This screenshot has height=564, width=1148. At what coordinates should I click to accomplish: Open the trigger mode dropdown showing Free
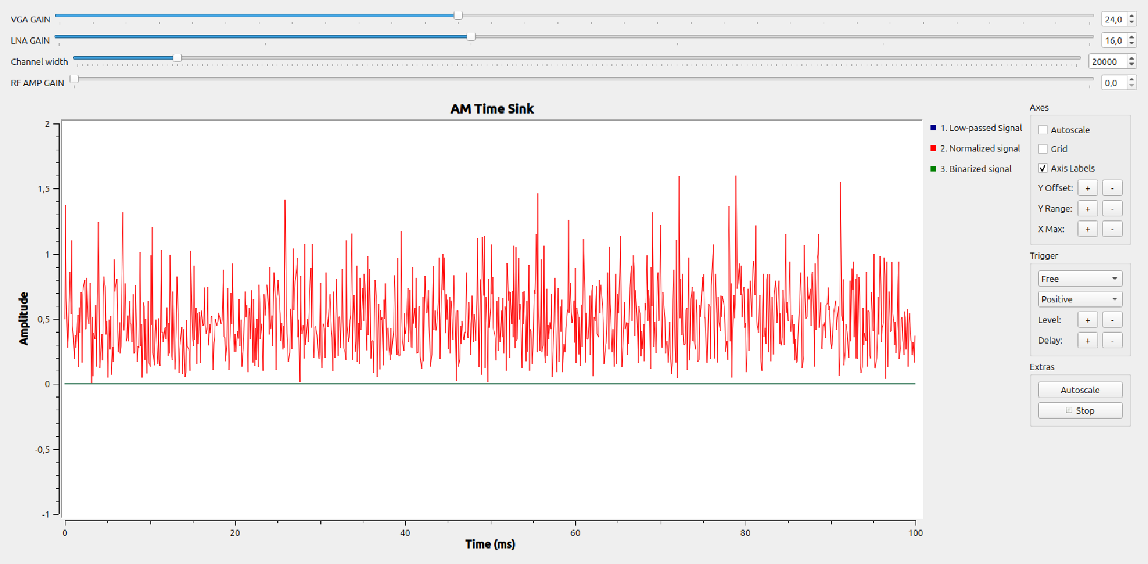click(1080, 278)
